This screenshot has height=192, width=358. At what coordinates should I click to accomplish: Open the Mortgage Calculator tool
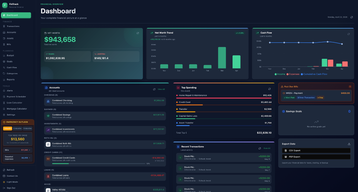(x=16, y=109)
